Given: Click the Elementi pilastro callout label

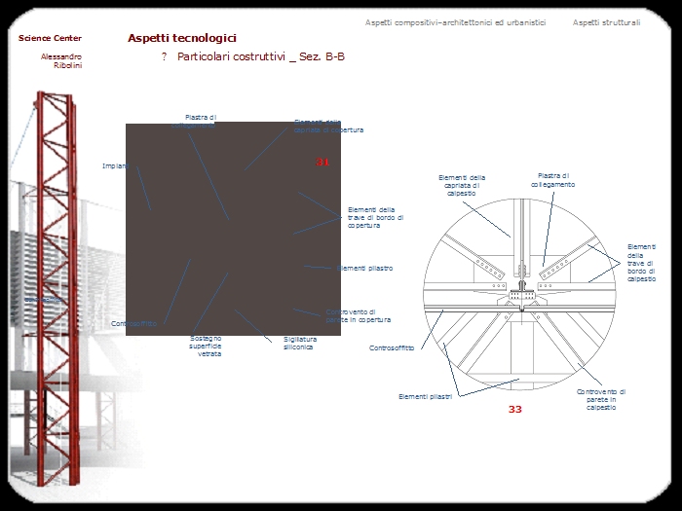Looking at the screenshot, I should tap(364, 268).
